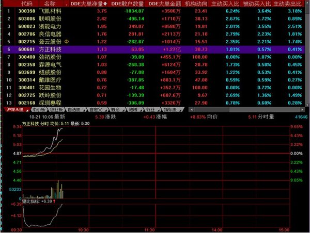Image resolution: width=310 pixels, height=233 pixels.
Task: Switch to the 沪深A股 tab
Action: click(16, 109)
